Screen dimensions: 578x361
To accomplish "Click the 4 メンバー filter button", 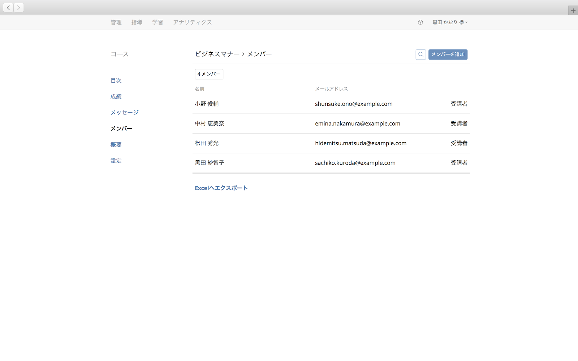I will pos(209,74).
